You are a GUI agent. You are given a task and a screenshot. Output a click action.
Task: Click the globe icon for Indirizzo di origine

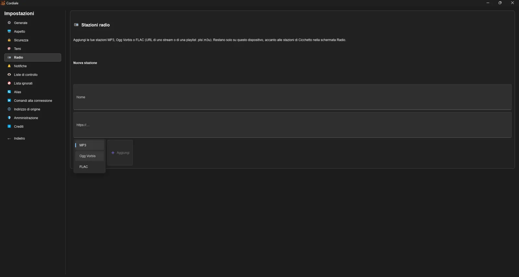tap(9, 109)
